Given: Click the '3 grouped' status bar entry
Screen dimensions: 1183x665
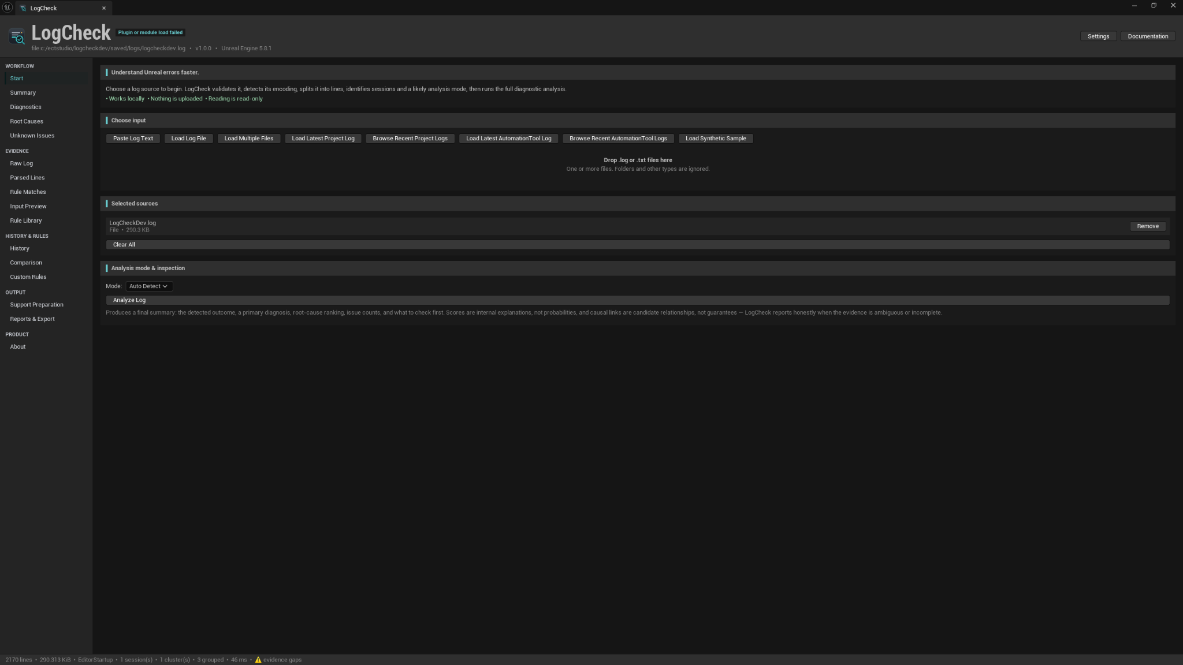Looking at the screenshot, I should [x=210, y=660].
